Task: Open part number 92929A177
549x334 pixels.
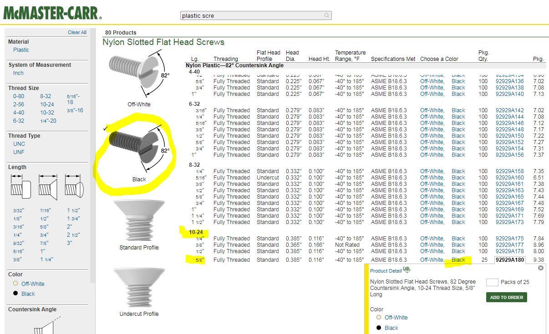Action: pyautogui.click(x=509, y=245)
